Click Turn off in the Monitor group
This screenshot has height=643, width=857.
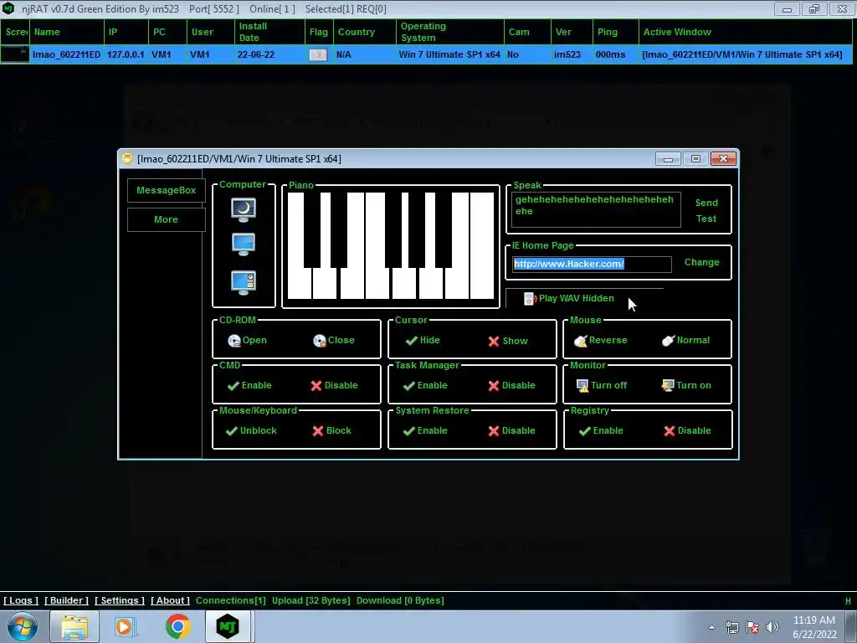pos(601,385)
